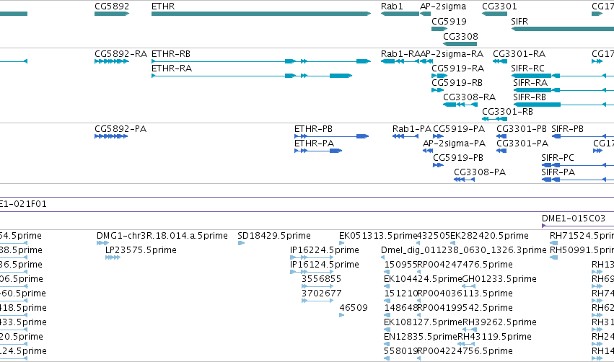Click the CG5919-RA transcript label
The image size is (614, 362).
(x=457, y=69)
